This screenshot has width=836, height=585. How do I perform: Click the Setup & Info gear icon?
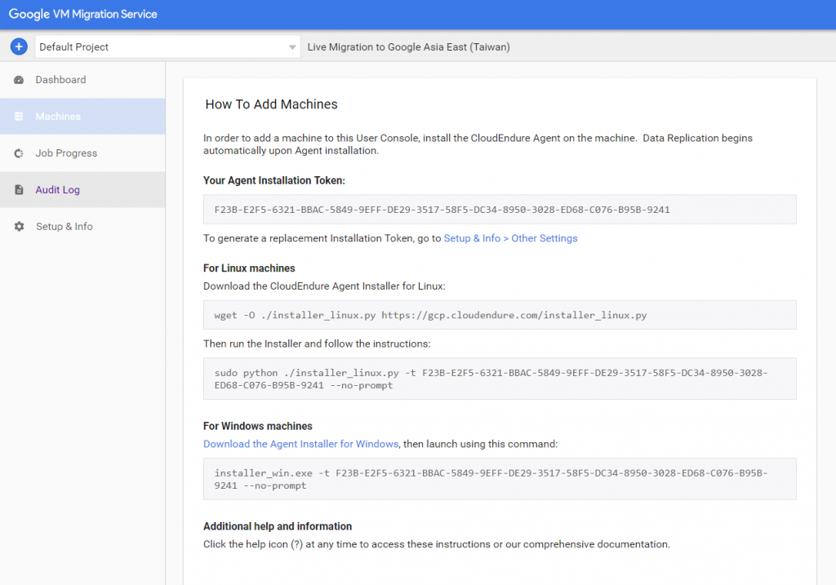pyautogui.click(x=19, y=227)
